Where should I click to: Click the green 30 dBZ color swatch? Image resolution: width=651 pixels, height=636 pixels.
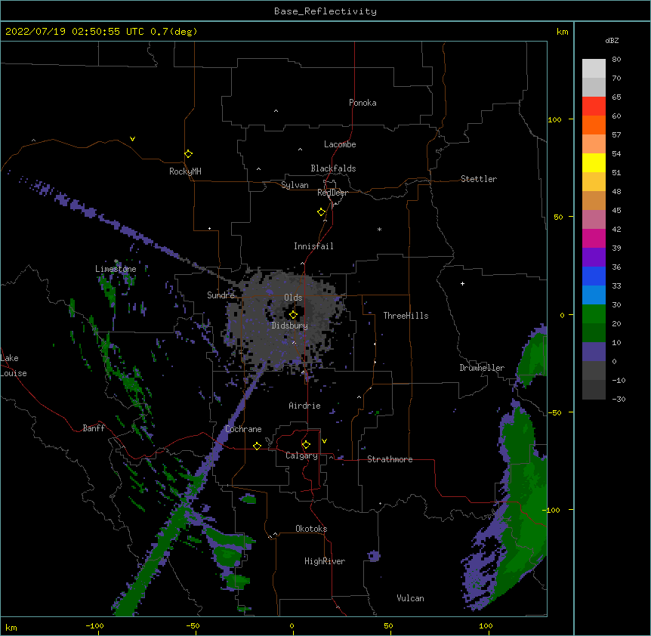click(594, 314)
